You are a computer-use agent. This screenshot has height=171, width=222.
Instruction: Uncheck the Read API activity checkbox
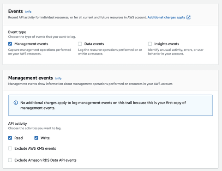pyautogui.click(x=10, y=138)
